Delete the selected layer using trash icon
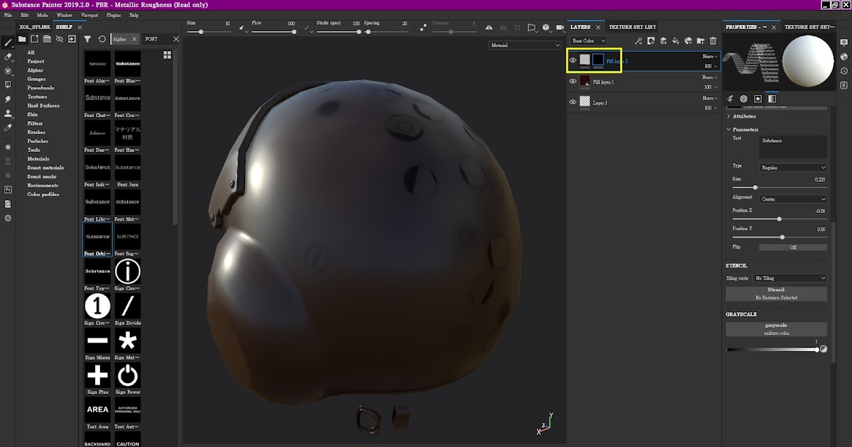Image resolution: width=852 pixels, height=447 pixels. [713, 42]
